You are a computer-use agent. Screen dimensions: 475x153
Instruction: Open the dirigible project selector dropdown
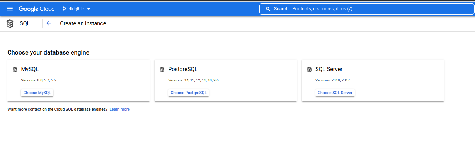click(77, 9)
